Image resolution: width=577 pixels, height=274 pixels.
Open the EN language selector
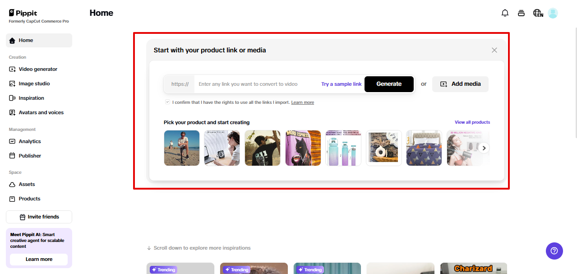click(x=538, y=13)
